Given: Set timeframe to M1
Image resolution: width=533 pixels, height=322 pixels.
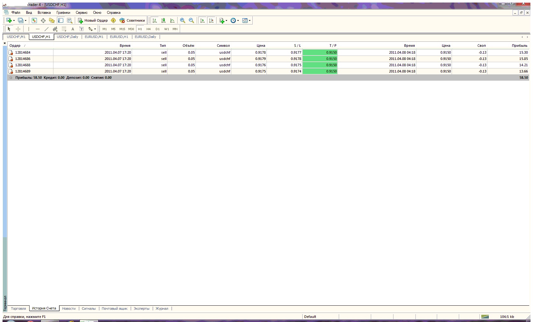Looking at the screenshot, I should pyautogui.click(x=105, y=29).
